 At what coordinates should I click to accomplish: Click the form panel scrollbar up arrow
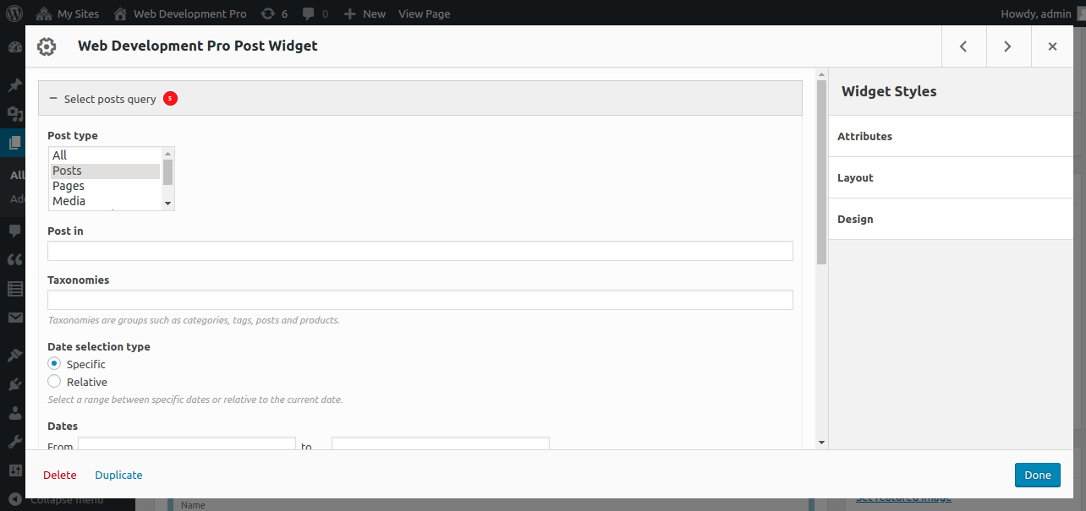[x=821, y=74]
